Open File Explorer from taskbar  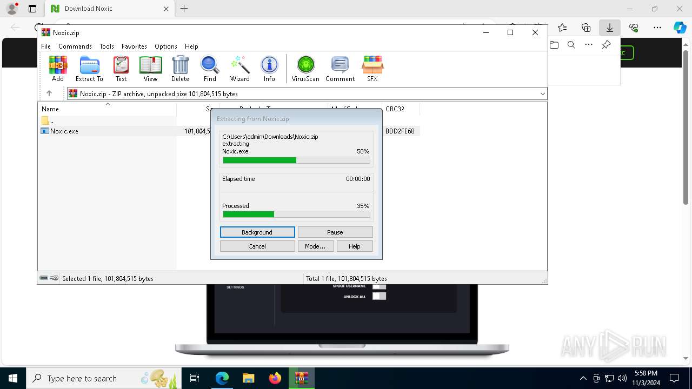[x=248, y=378]
